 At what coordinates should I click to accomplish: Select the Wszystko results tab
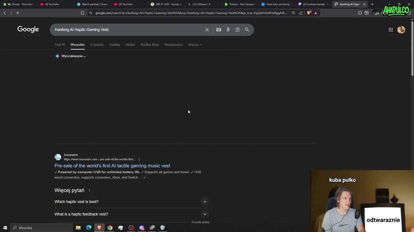click(x=78, y=44)
